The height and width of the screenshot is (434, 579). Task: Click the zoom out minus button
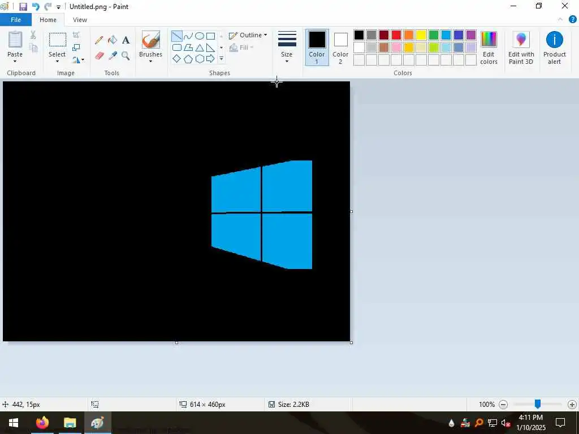pos(503,405)
